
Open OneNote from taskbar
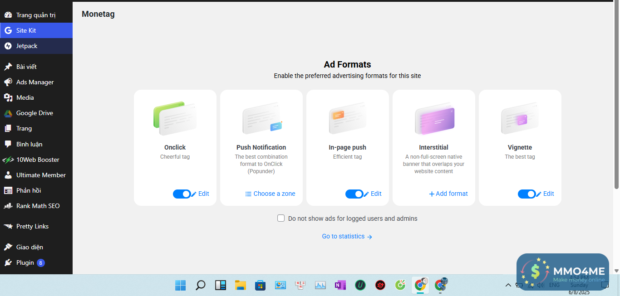[x=340, y=285]
